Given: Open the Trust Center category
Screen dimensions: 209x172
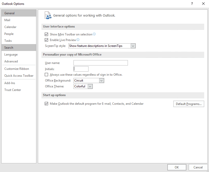Looking at the screenshot, I should (x=19, y=90).
